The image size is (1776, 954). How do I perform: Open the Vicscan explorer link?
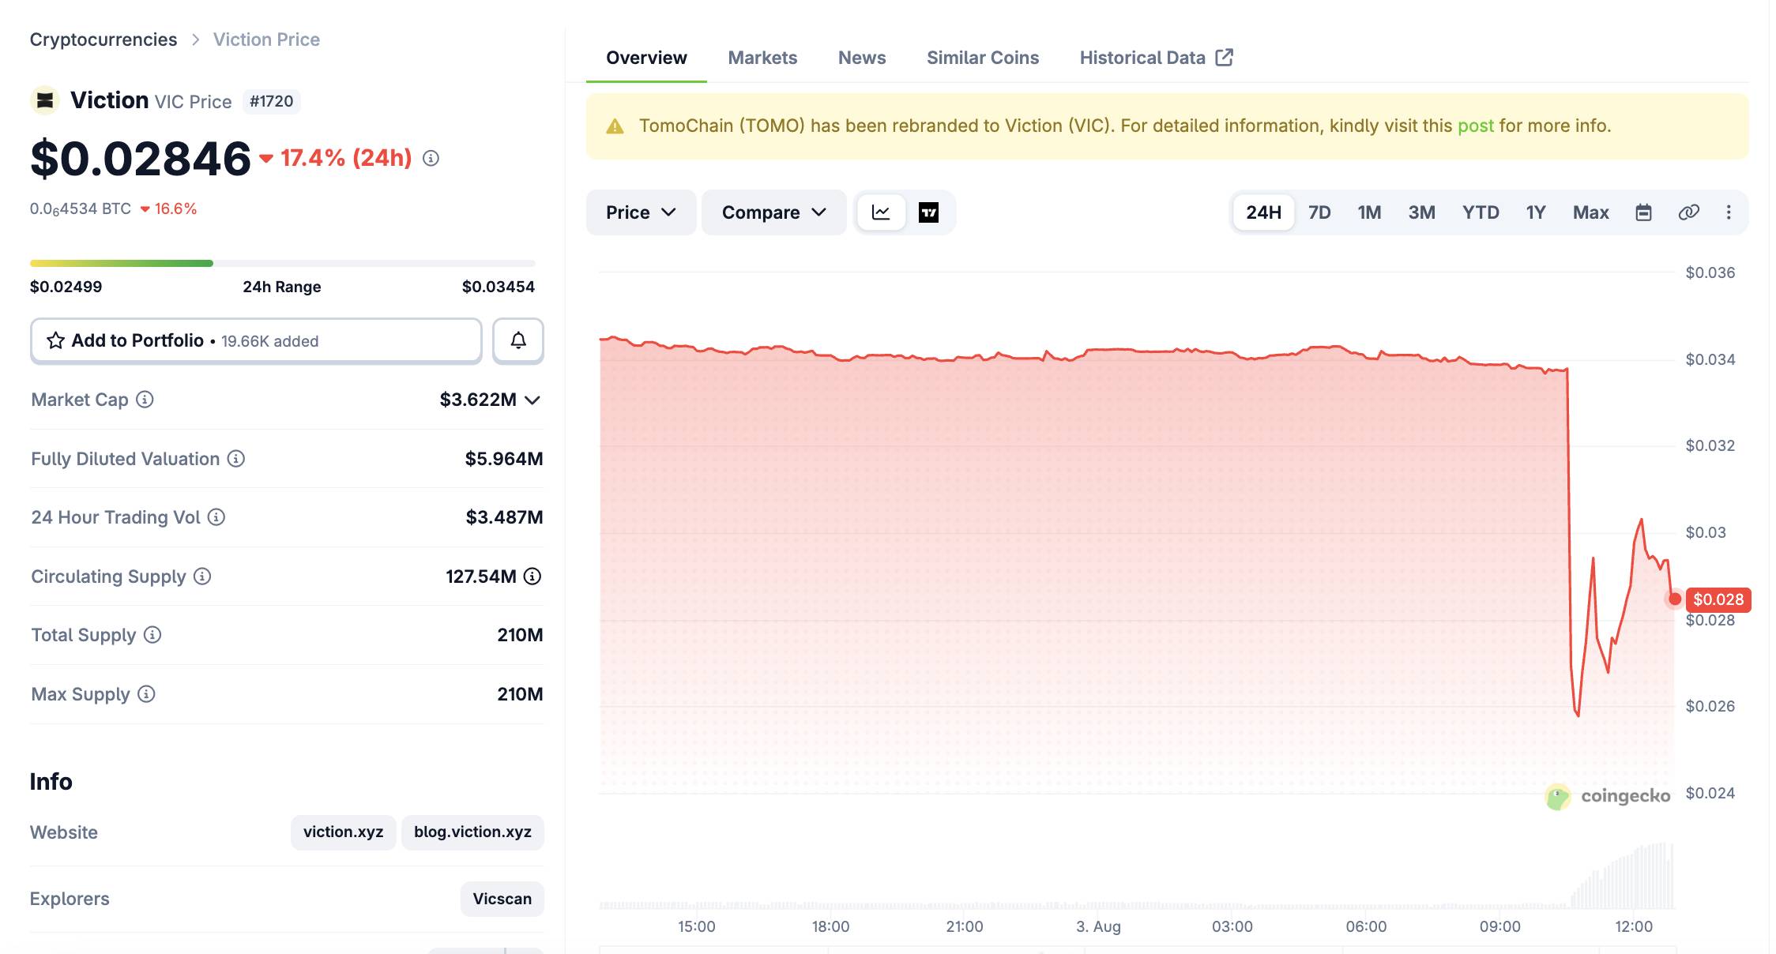point(502,899)
